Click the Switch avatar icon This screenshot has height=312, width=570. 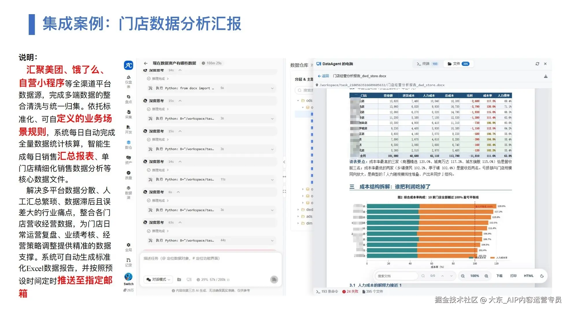(129, 277)
